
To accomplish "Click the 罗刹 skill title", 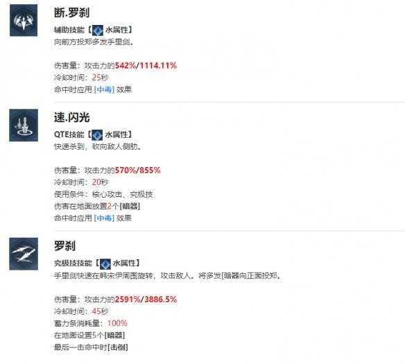I will coord(64,245).
